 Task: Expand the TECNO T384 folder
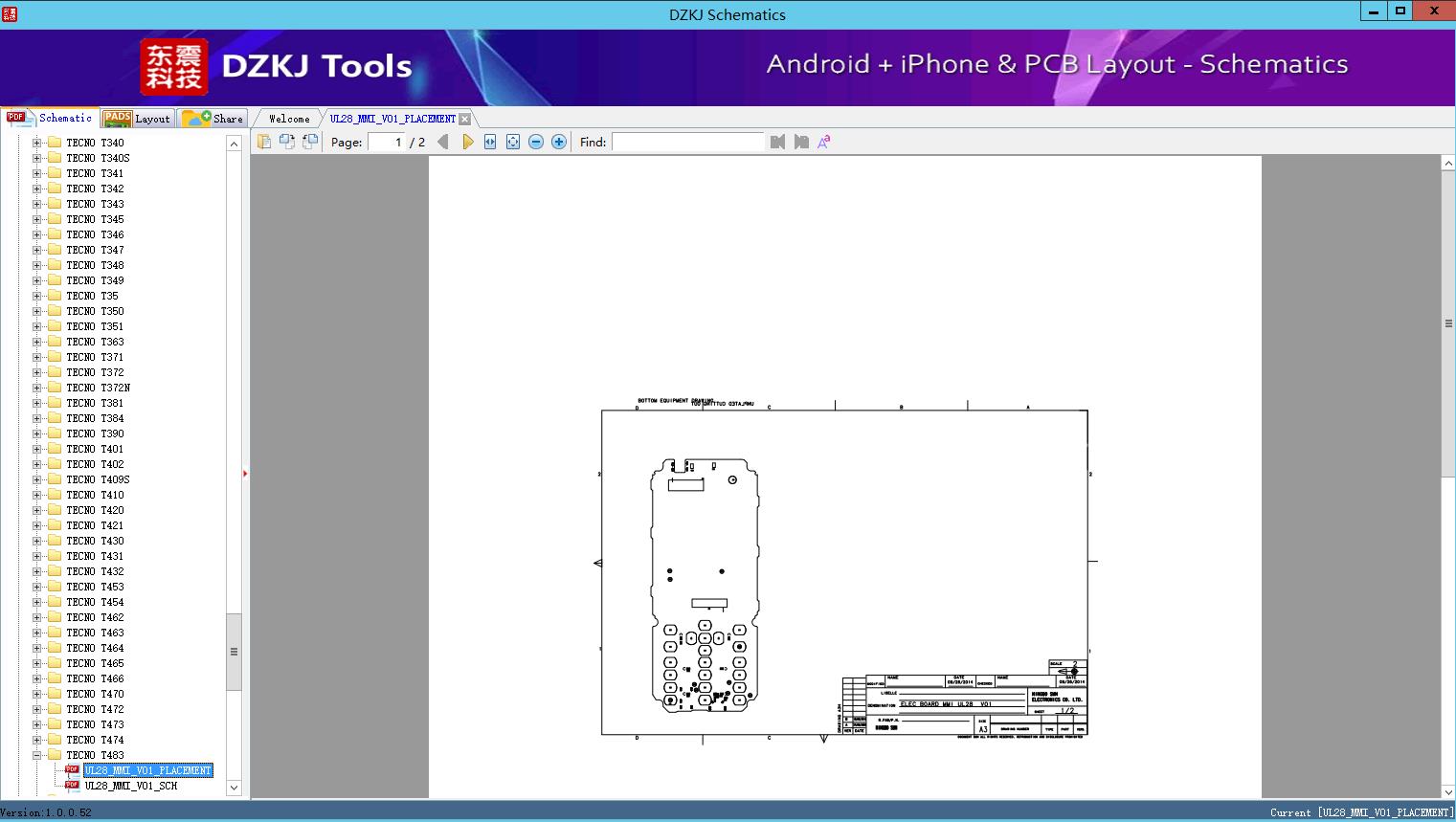[37, 418]
